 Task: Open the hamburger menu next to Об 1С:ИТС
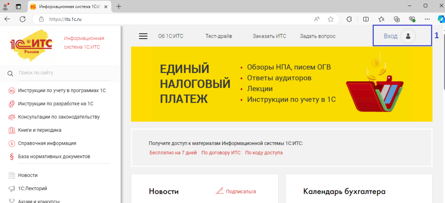point(143,36)
